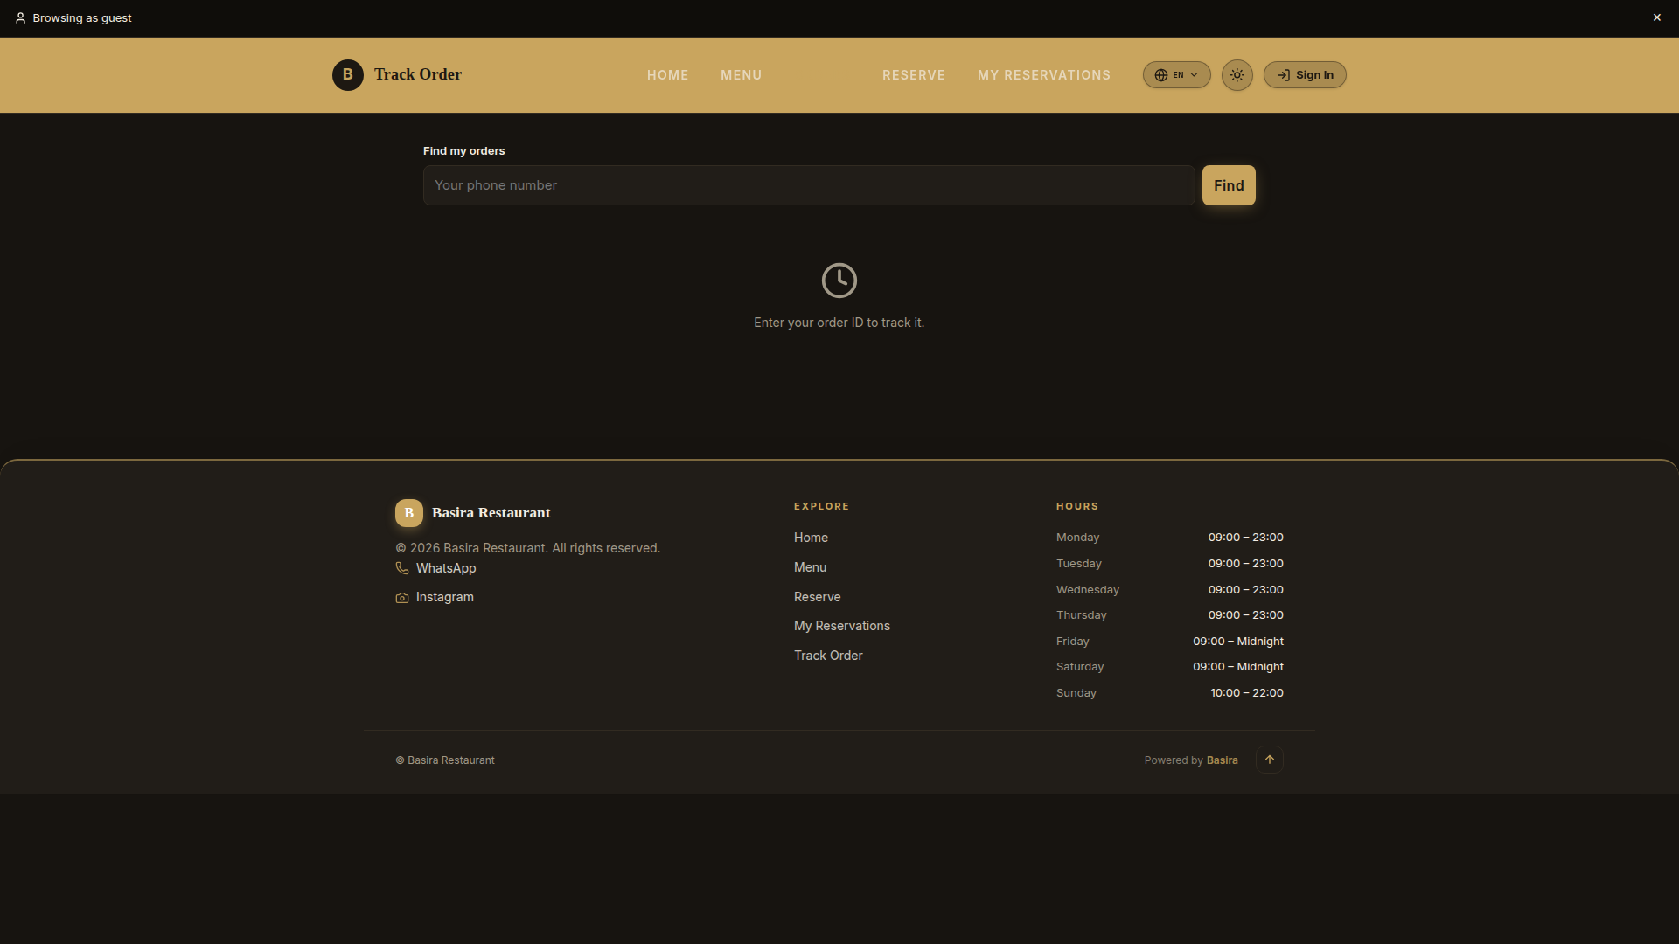Click the Find button
Viewport: 1679px width, 944px height.
(1228, 185)
